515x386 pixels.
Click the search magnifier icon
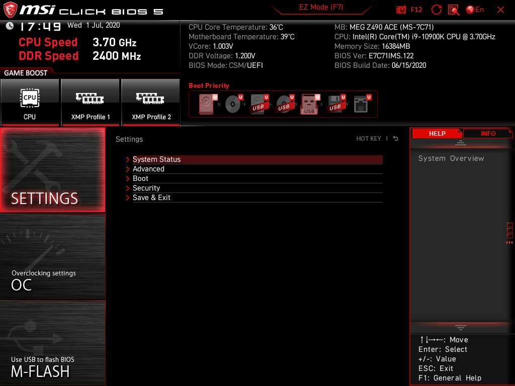pos(454,10)
